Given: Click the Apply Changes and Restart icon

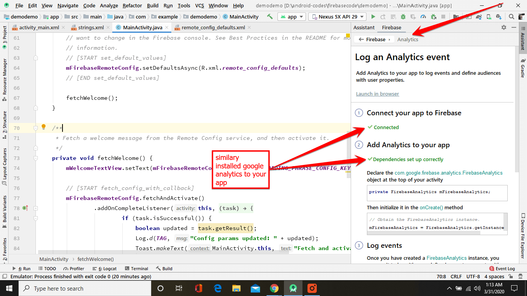Looking at the screenshot, I should click(383, 17).
